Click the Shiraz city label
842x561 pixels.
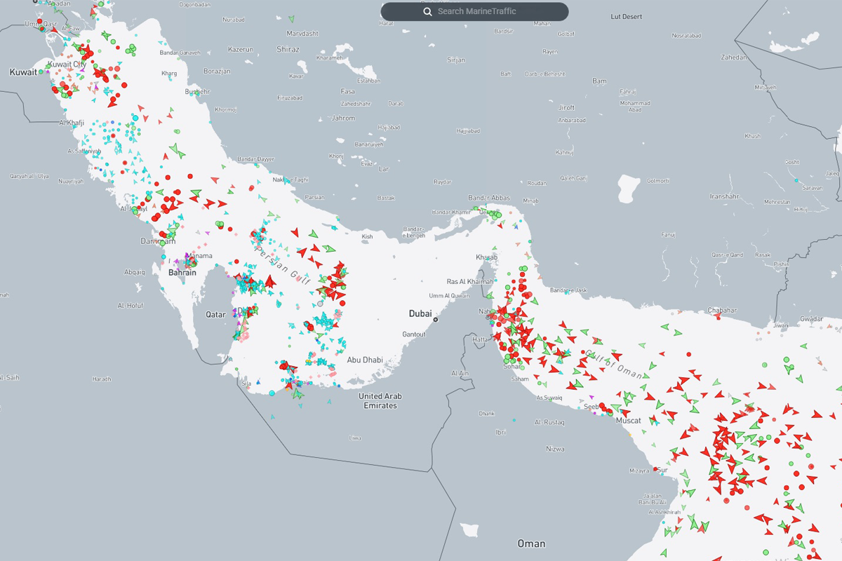tap(288, 50)
